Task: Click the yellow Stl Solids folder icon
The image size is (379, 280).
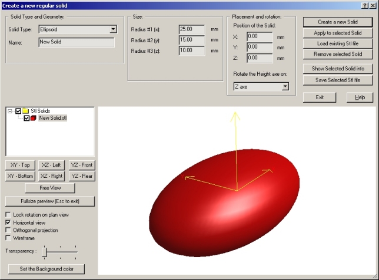Action: pyautogui.click(x=25, y=111)
